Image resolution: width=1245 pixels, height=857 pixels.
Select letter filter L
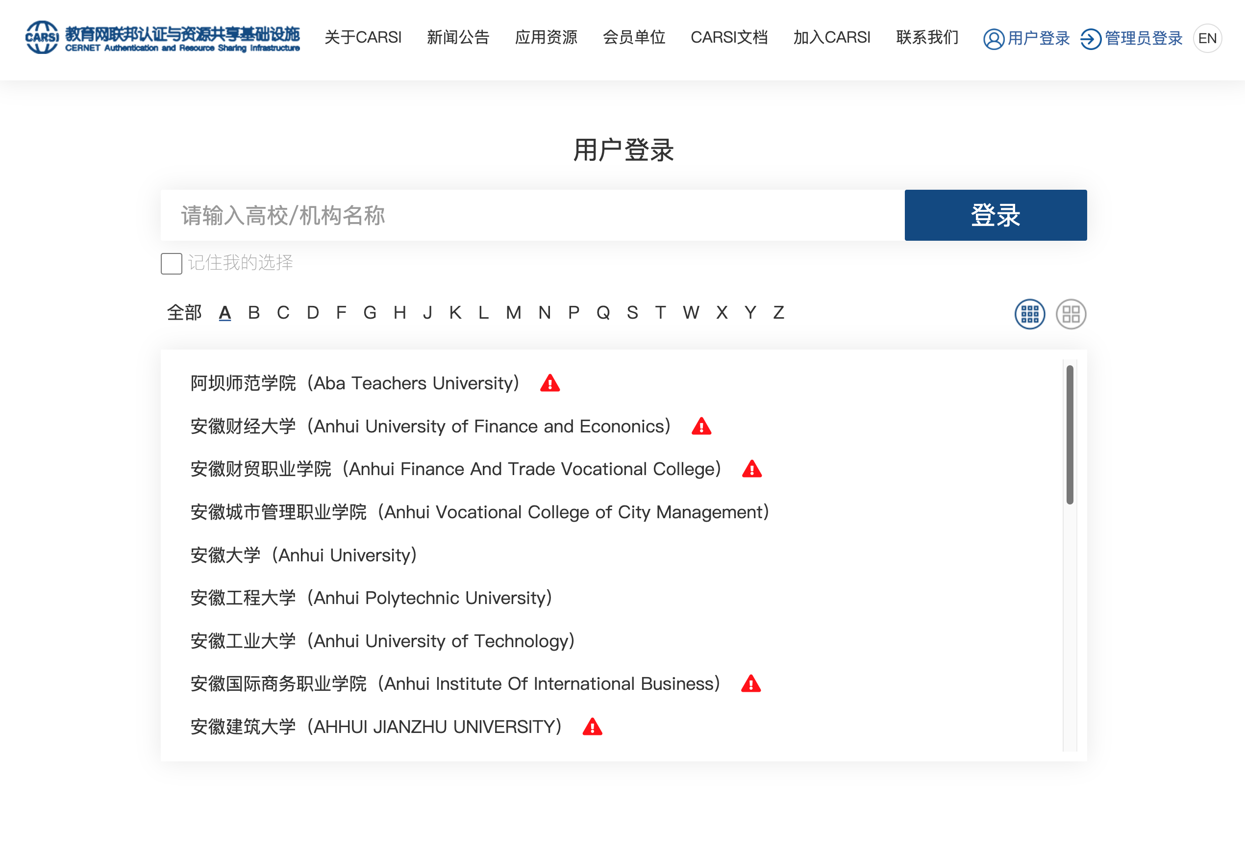click(x=483, y=312)
